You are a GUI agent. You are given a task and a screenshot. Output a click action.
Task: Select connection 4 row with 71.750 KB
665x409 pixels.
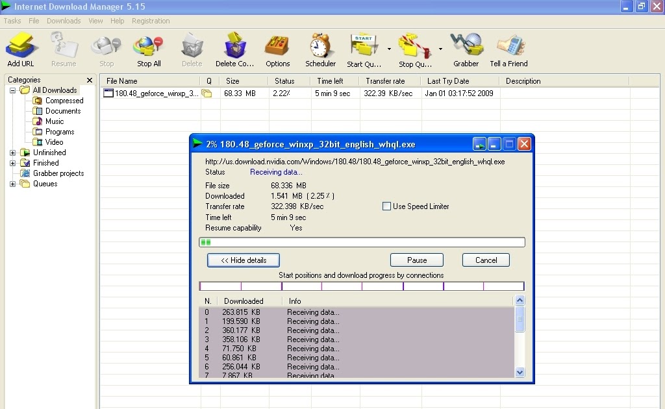(x=357, y=349)
